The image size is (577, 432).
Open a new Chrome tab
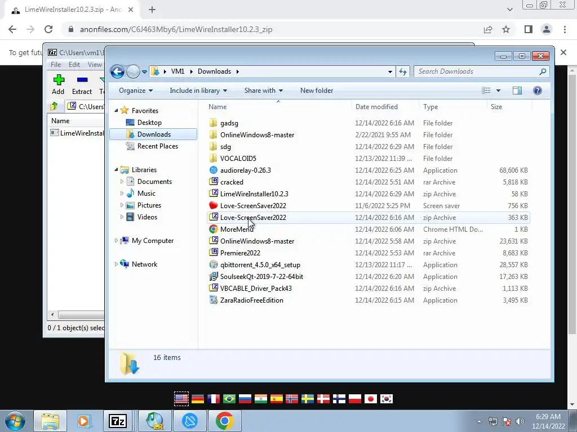tap(152, 10)
